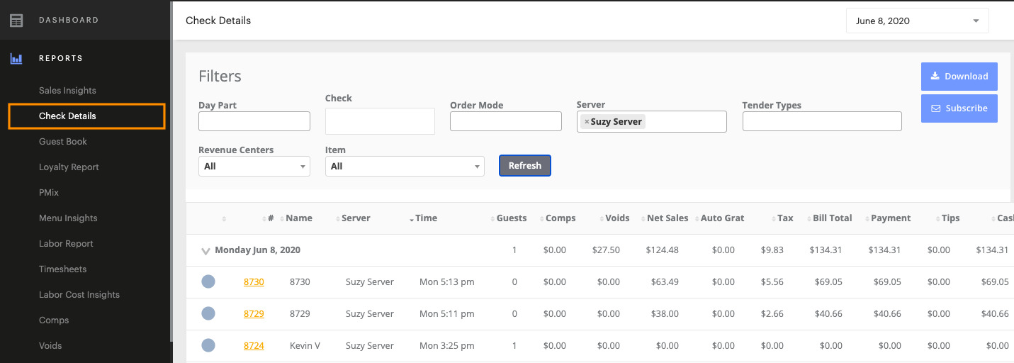Click the $27.50 voids total
The width and height of the screenshot is (1014, 363).
point(607,250)
